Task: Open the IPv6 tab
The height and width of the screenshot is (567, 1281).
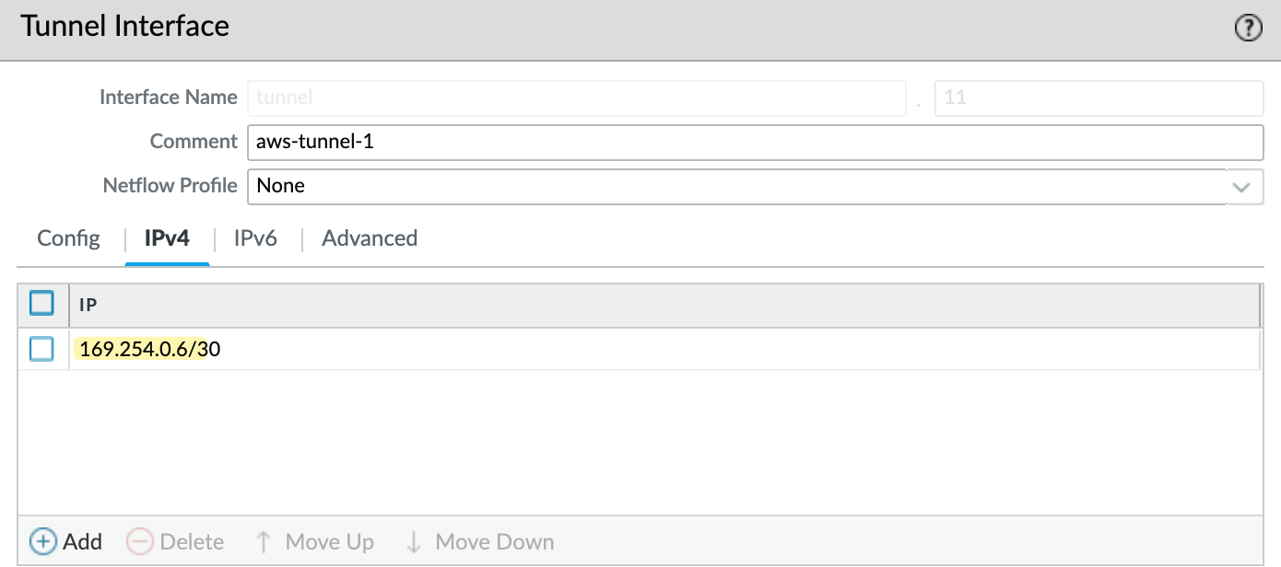Action: pos(255,238)
